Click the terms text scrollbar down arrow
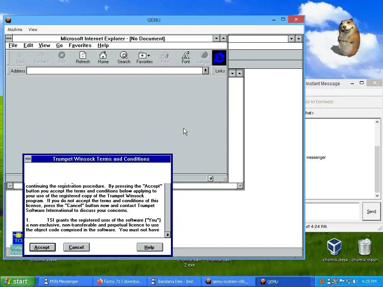Screen dimensions: 383x287 point(168,235)
